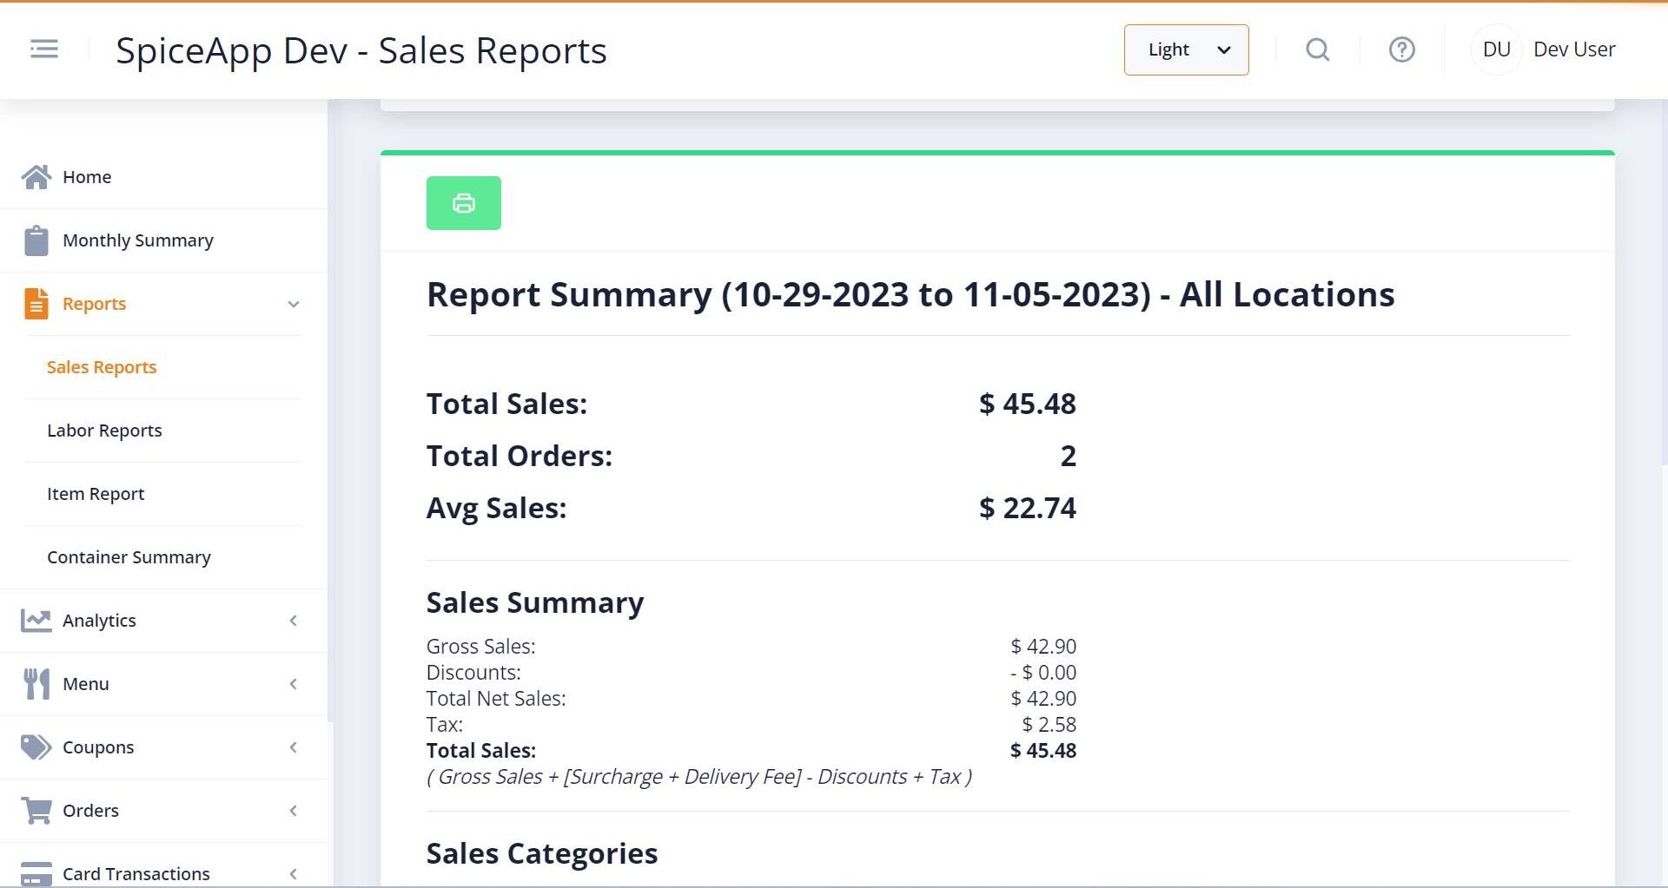Expand the Coupons submenu arrow
1668x888 pixels.
(x=294, y=747)
